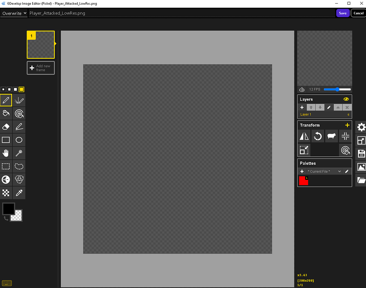366x288 pixels.
Task: Toggle Layer 1 visibility eye icon
Action: [x=346, y=99]
